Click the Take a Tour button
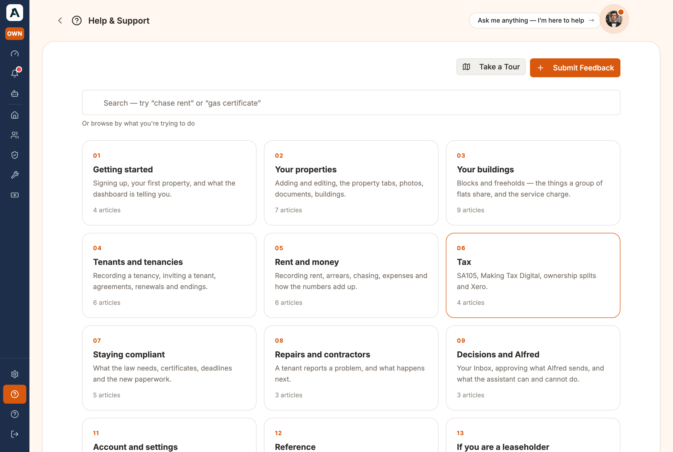The height and width of the screenshot is (452, 673). coord(491,67)
